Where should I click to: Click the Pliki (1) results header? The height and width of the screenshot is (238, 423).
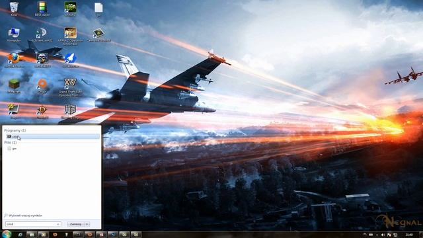point(11,142)
